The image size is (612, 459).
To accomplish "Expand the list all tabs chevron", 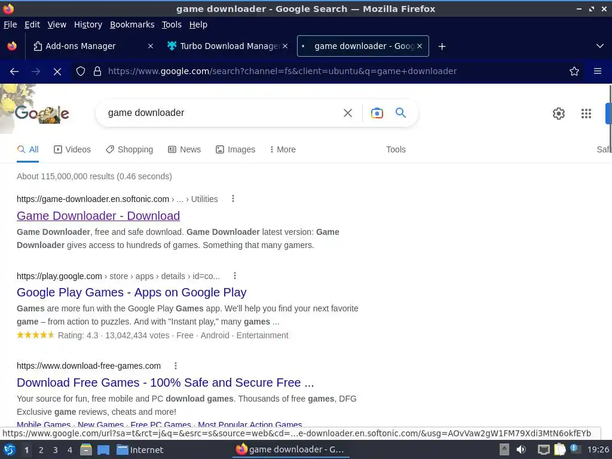I will [600, 46].
